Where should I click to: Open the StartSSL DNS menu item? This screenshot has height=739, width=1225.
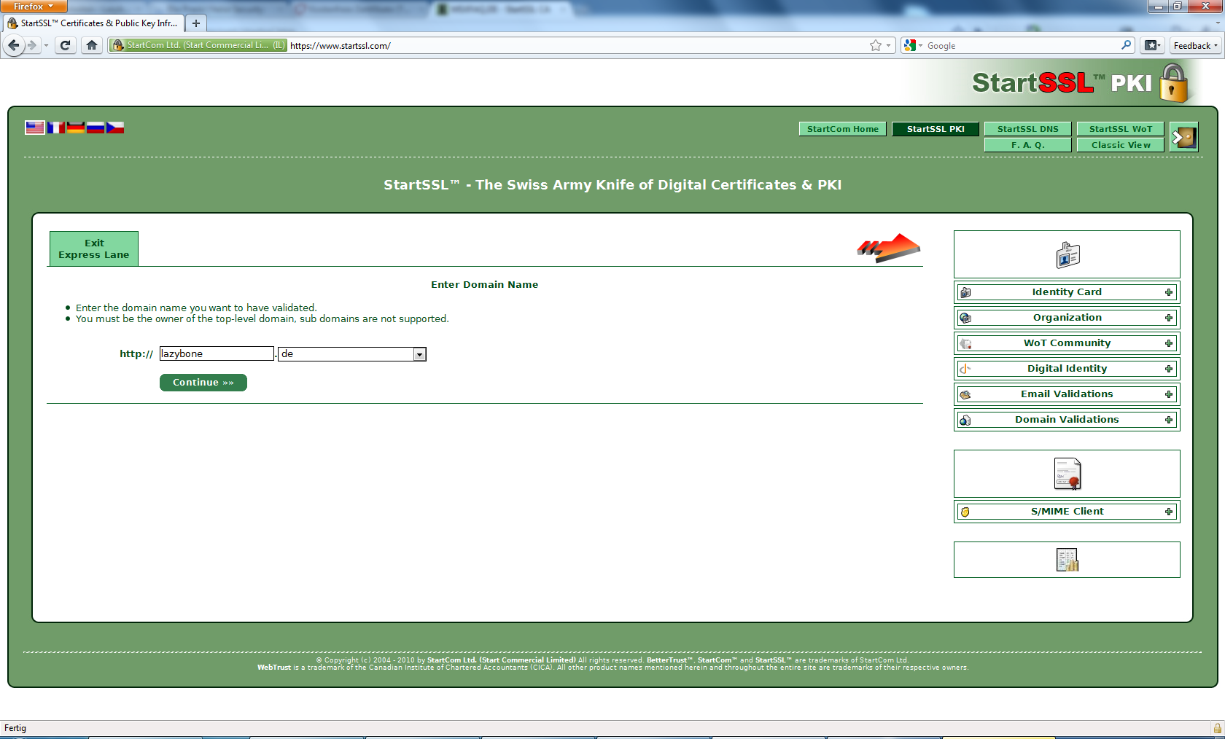tap(1028, 129)
